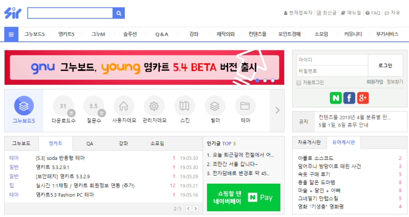Open the 부가서비스 navigation menu
Viewport: 409px width, 217px height.
point(387,34)
